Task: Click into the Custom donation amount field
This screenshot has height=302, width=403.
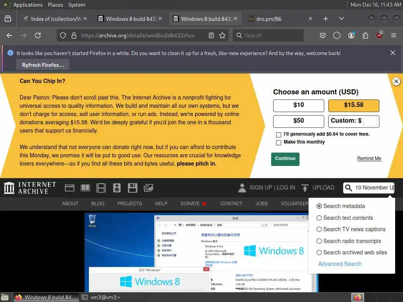Action: coord(370,121)
